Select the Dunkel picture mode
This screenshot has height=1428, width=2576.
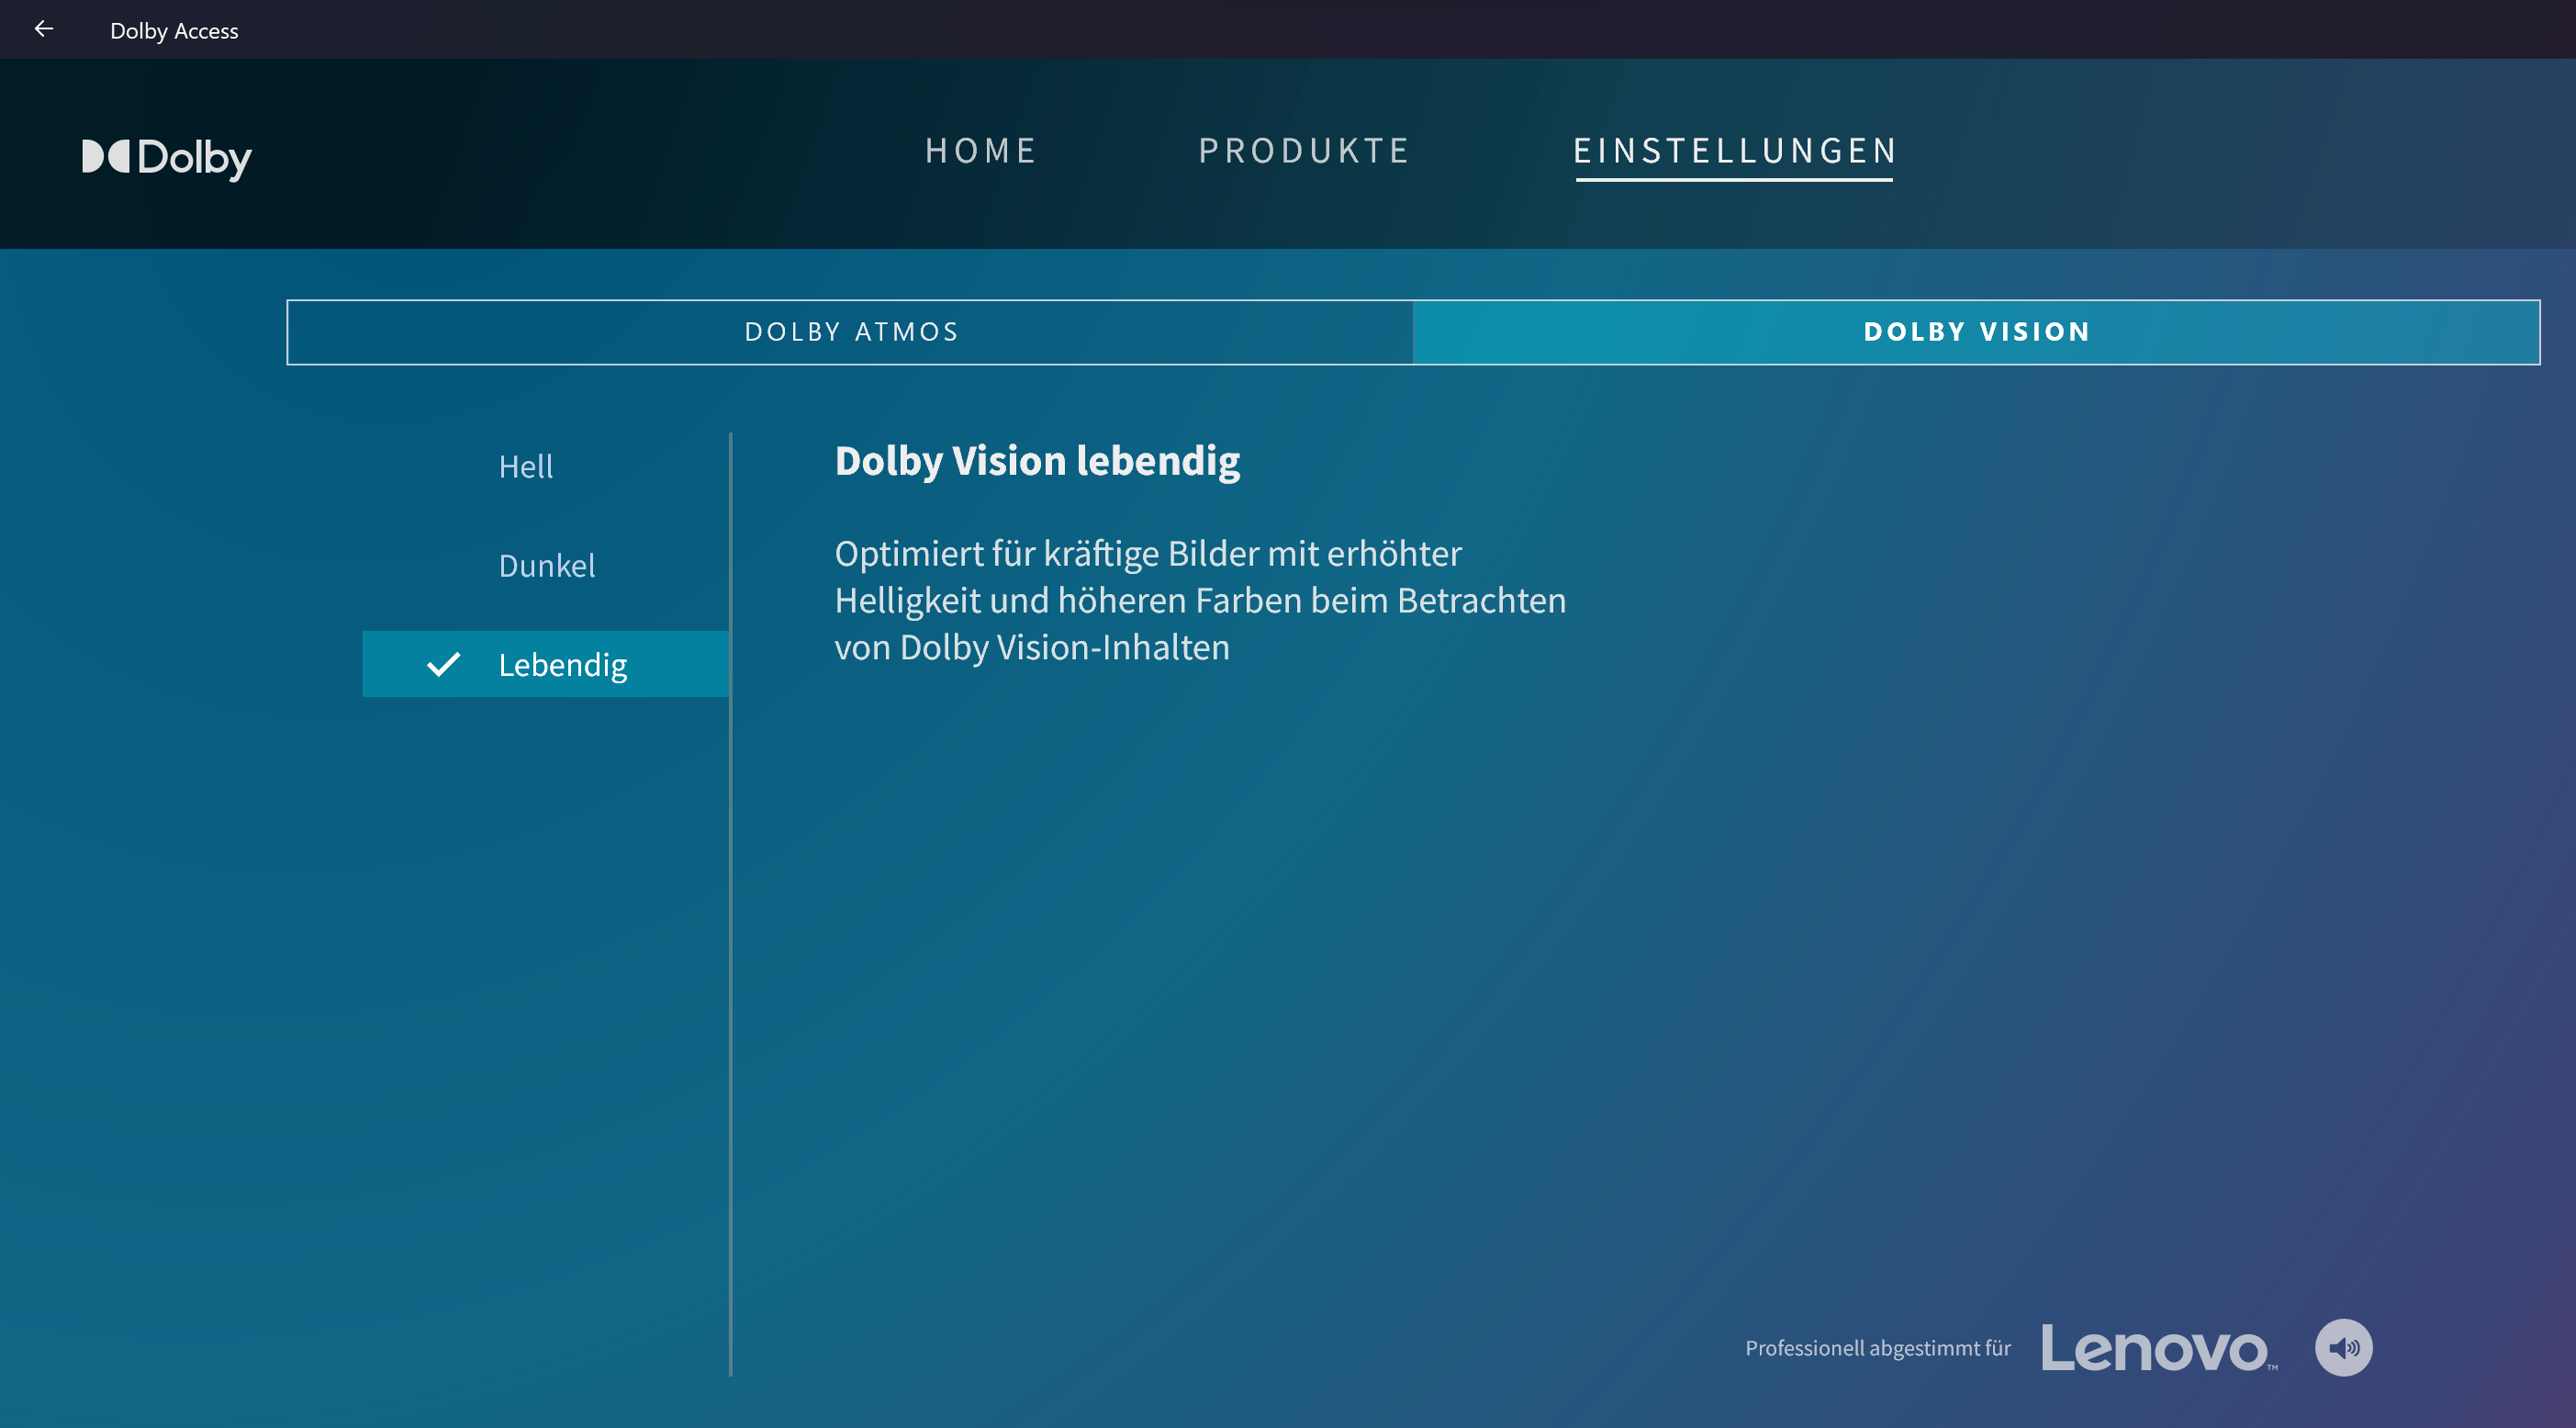[547, 566]
